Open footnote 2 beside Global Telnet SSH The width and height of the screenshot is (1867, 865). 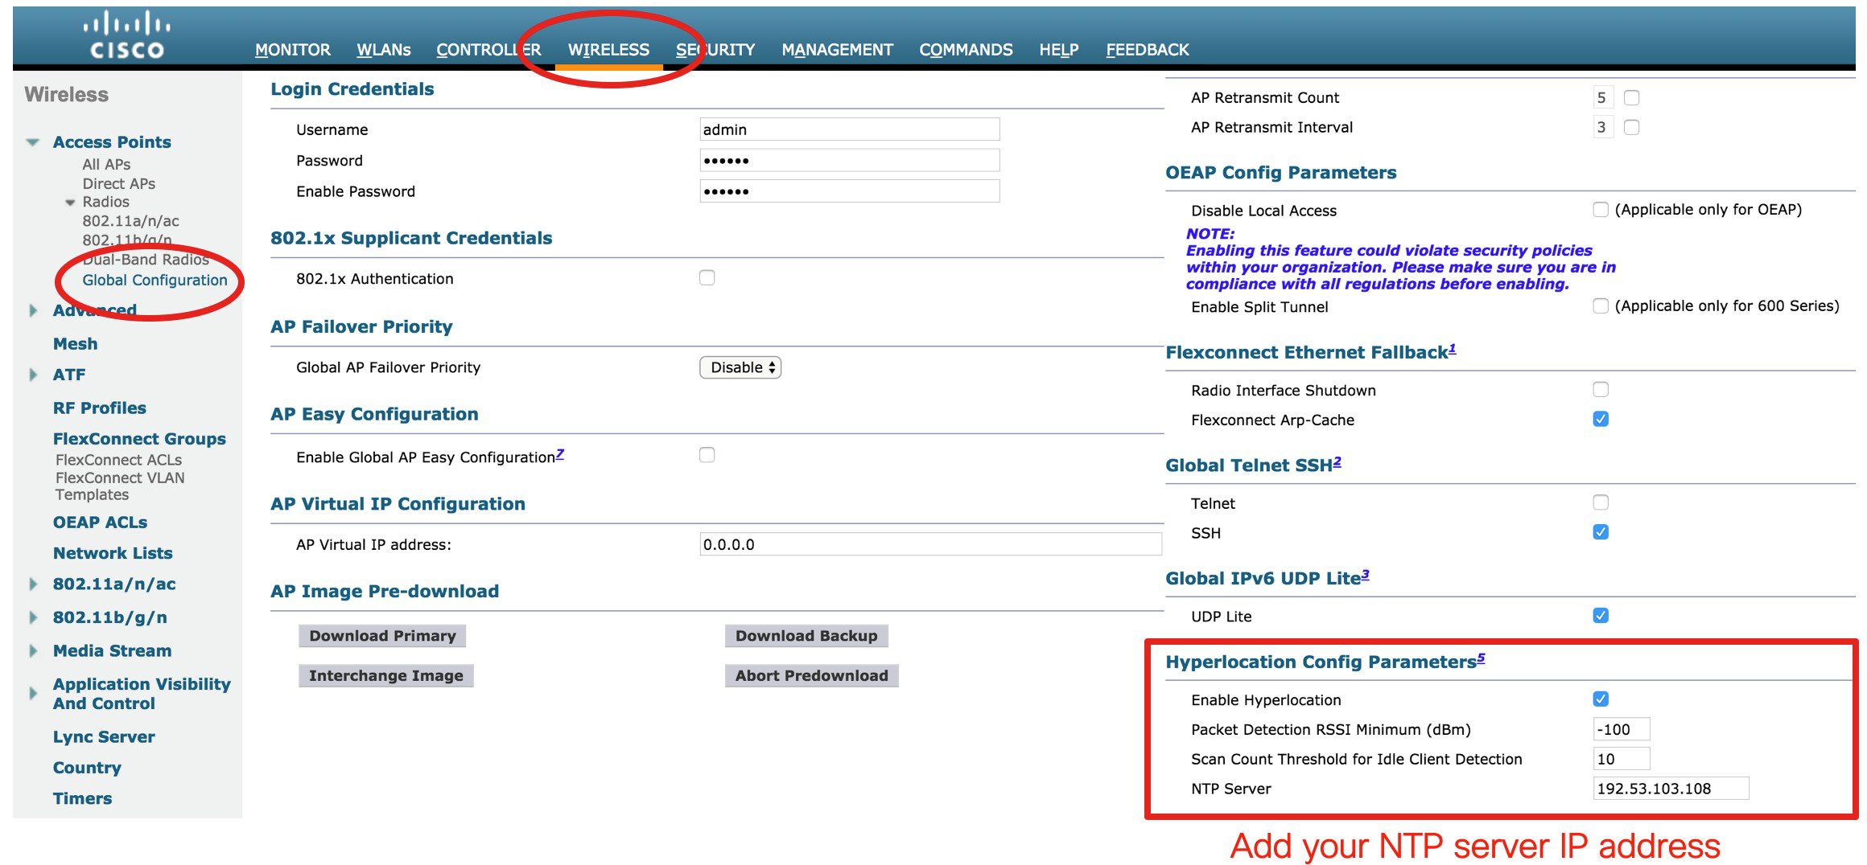(1337, 461)
